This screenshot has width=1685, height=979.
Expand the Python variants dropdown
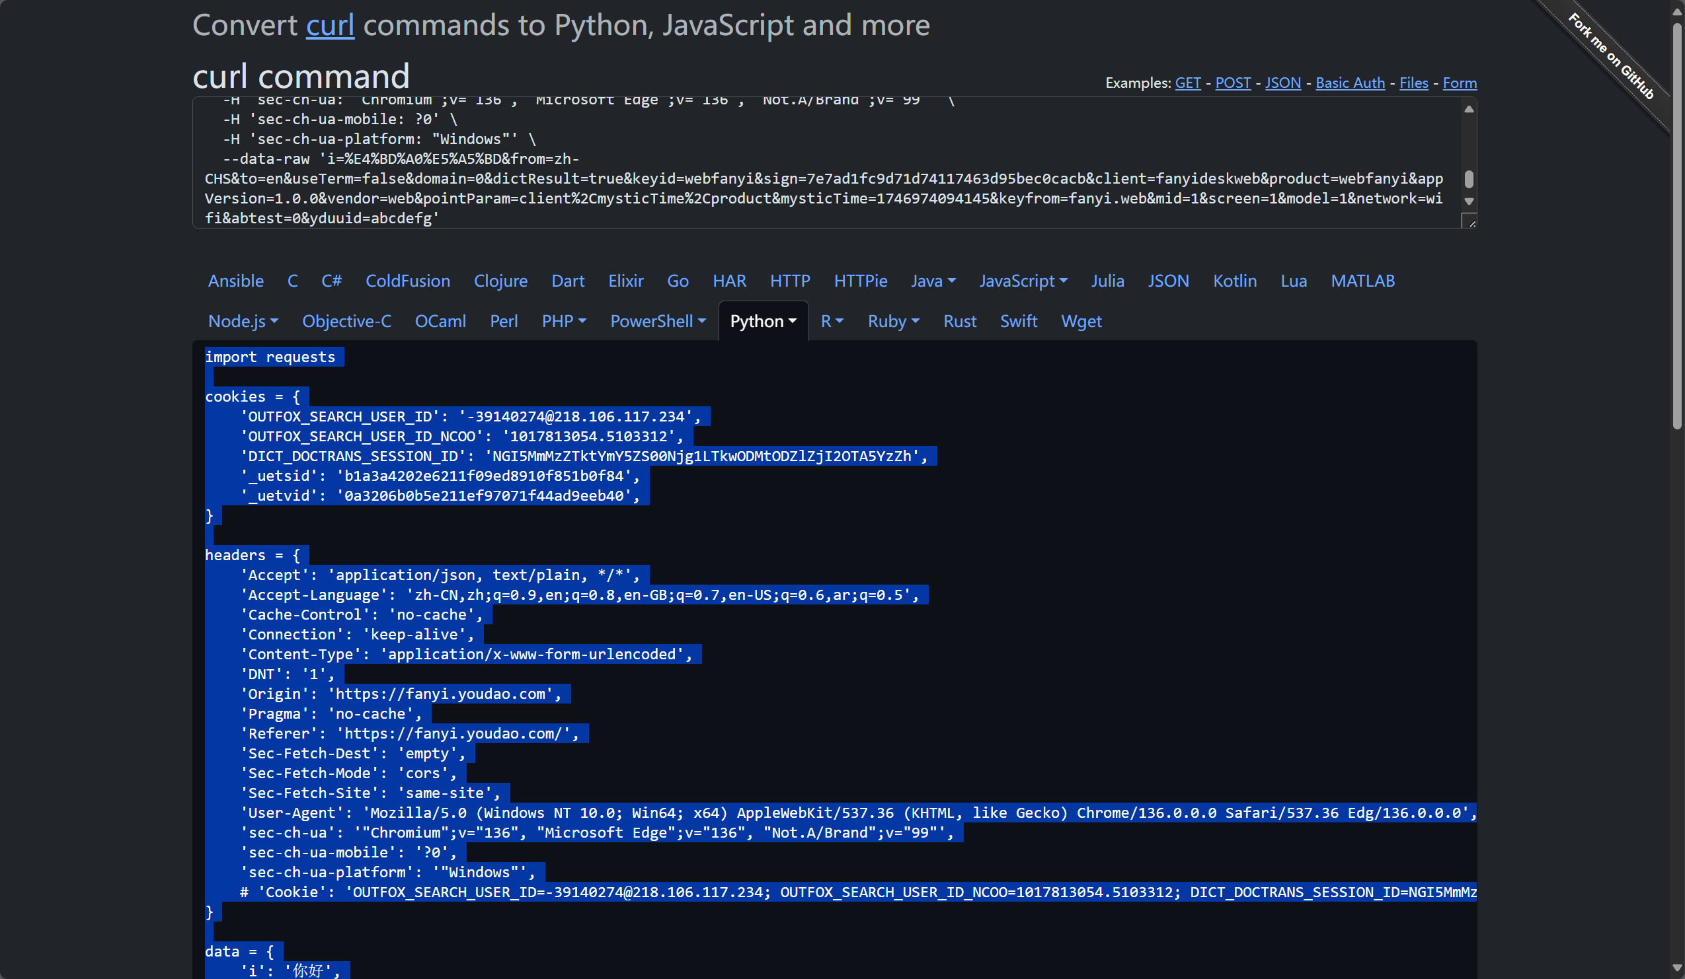pos(763,322)
